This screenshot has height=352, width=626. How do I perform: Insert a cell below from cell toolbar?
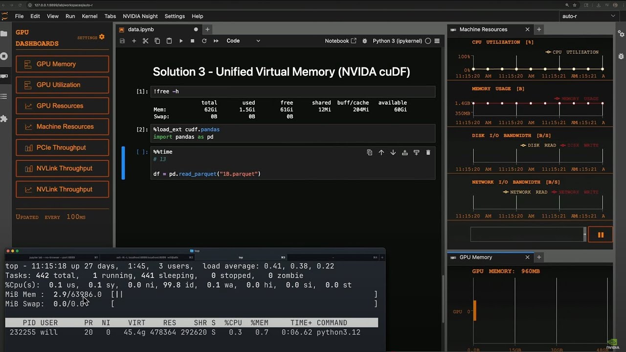417,153
